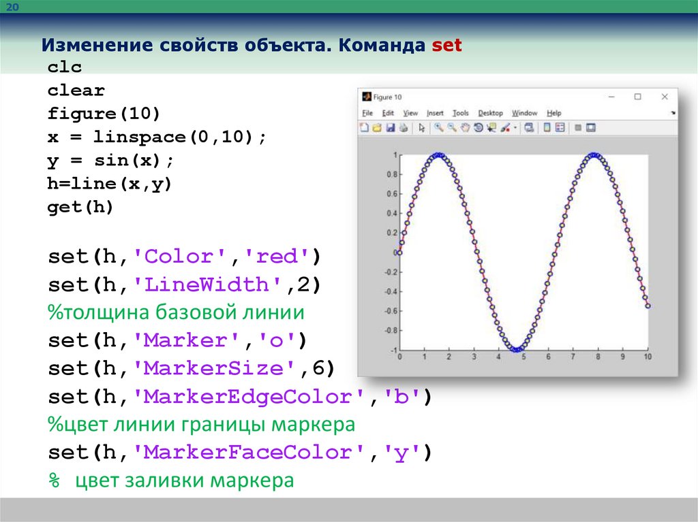Open the View menu of Figure 10

[x=410, y=113]
